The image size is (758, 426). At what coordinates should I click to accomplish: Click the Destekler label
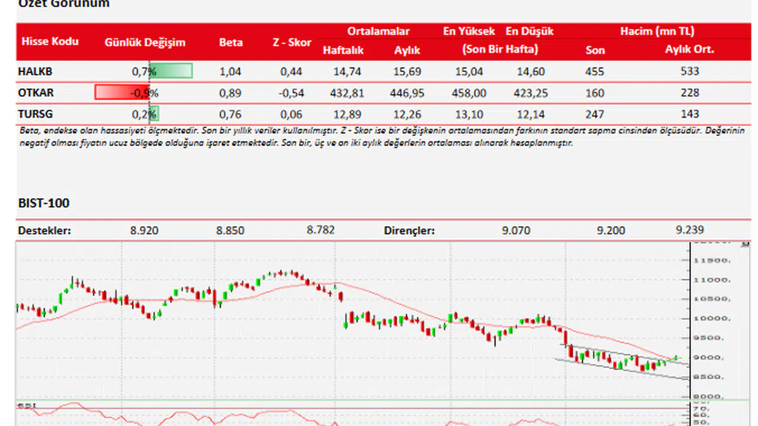click(x=44, y=230)
